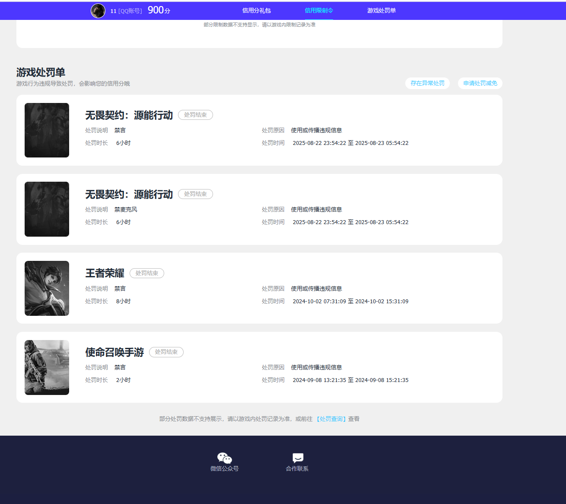Click the 使命召唤手游 title
Viewport: 566px width, 504px height.
[114, 352]
